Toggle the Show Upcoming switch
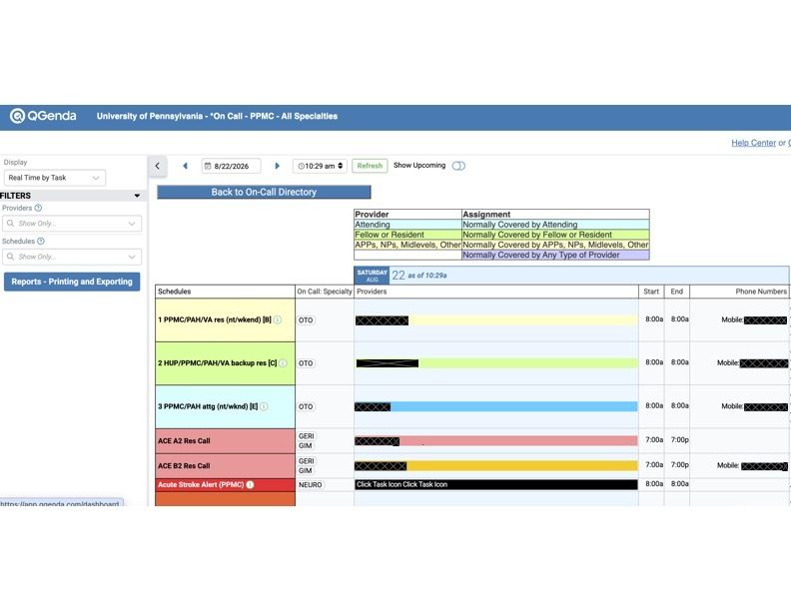This screenshot has height=611, width=791. click(x=458, y=166)
